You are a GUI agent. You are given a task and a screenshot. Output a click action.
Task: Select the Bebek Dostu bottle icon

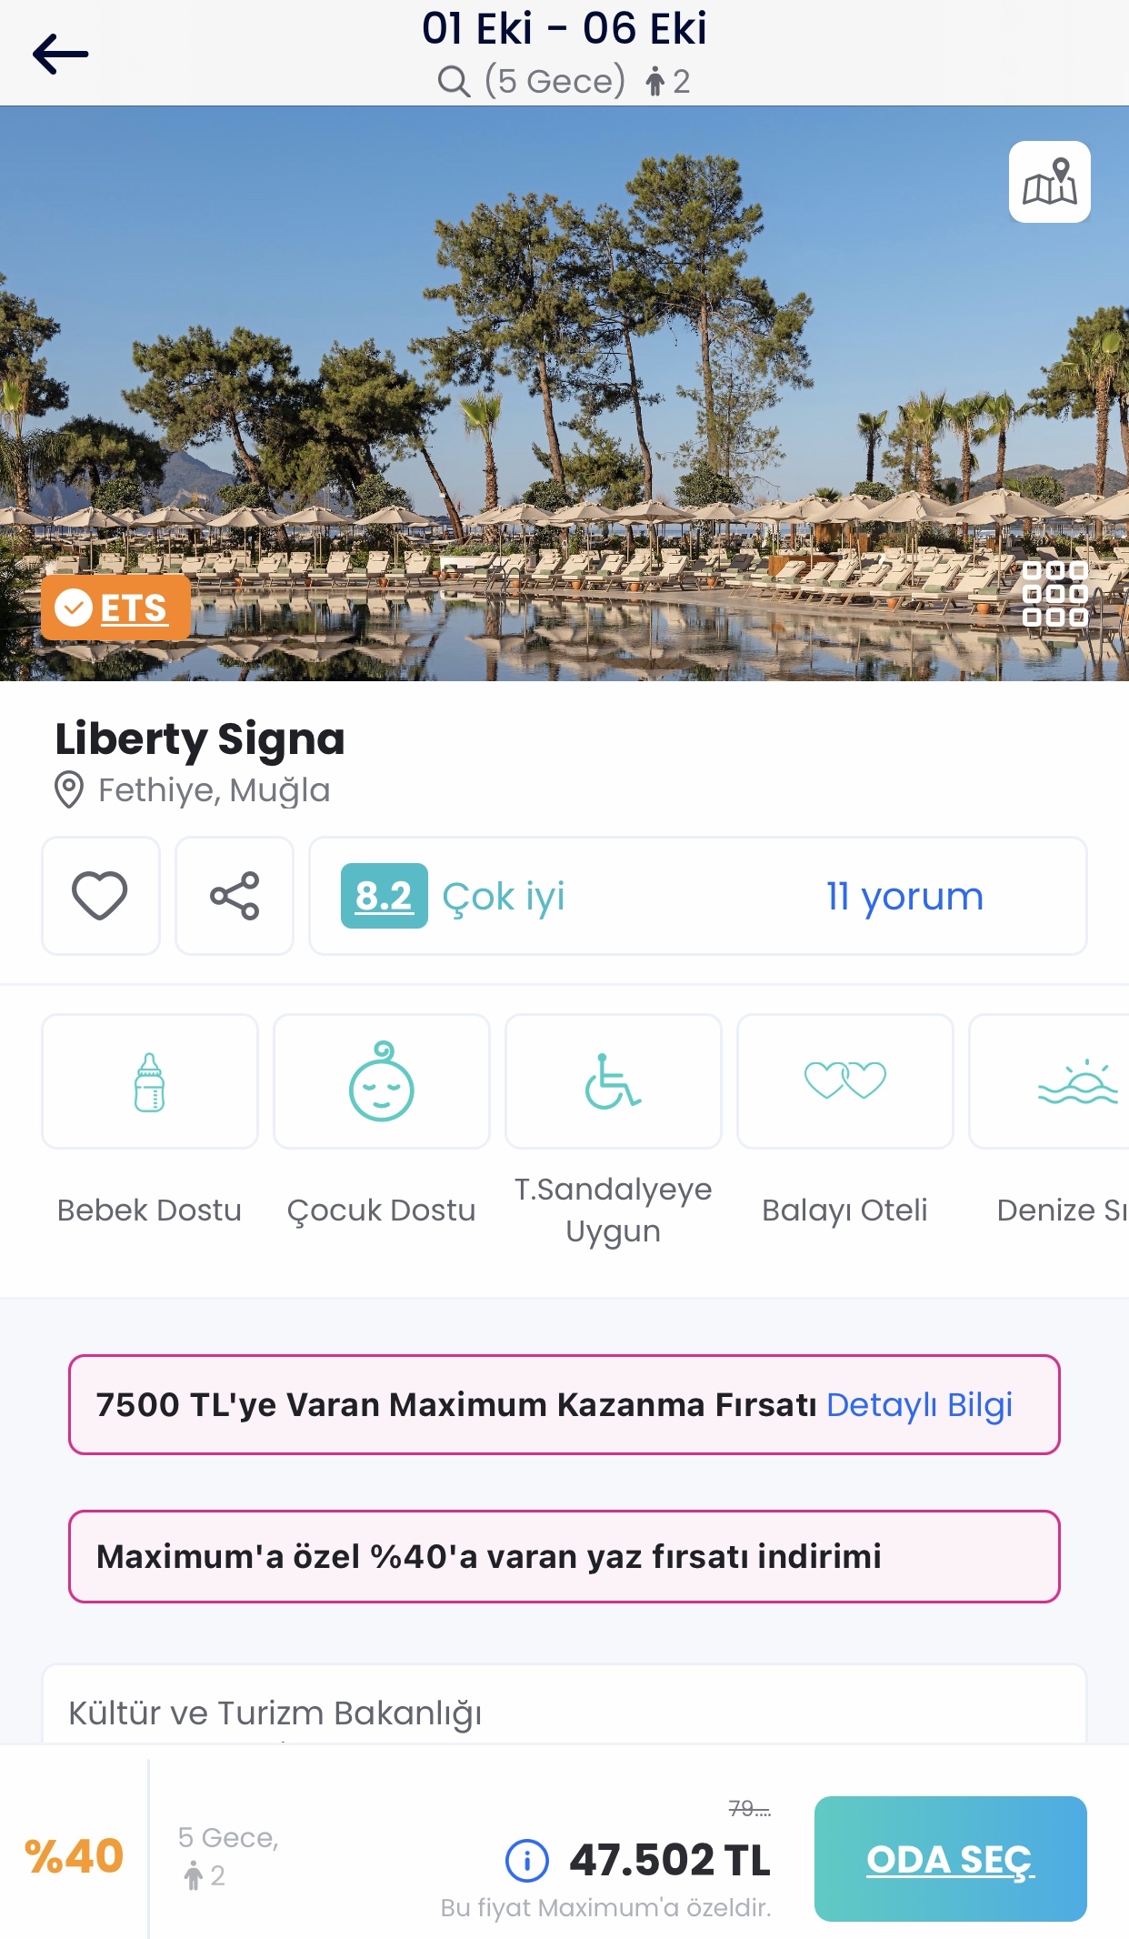(x=150, y=1081)
